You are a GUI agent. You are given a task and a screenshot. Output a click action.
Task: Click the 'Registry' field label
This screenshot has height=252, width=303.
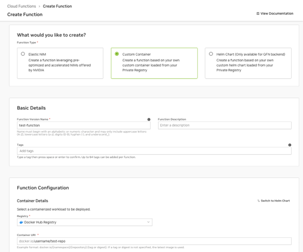pos(23,216)
